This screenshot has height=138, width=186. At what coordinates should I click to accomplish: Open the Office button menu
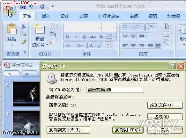pyautogui.click(x=10, y=10)
